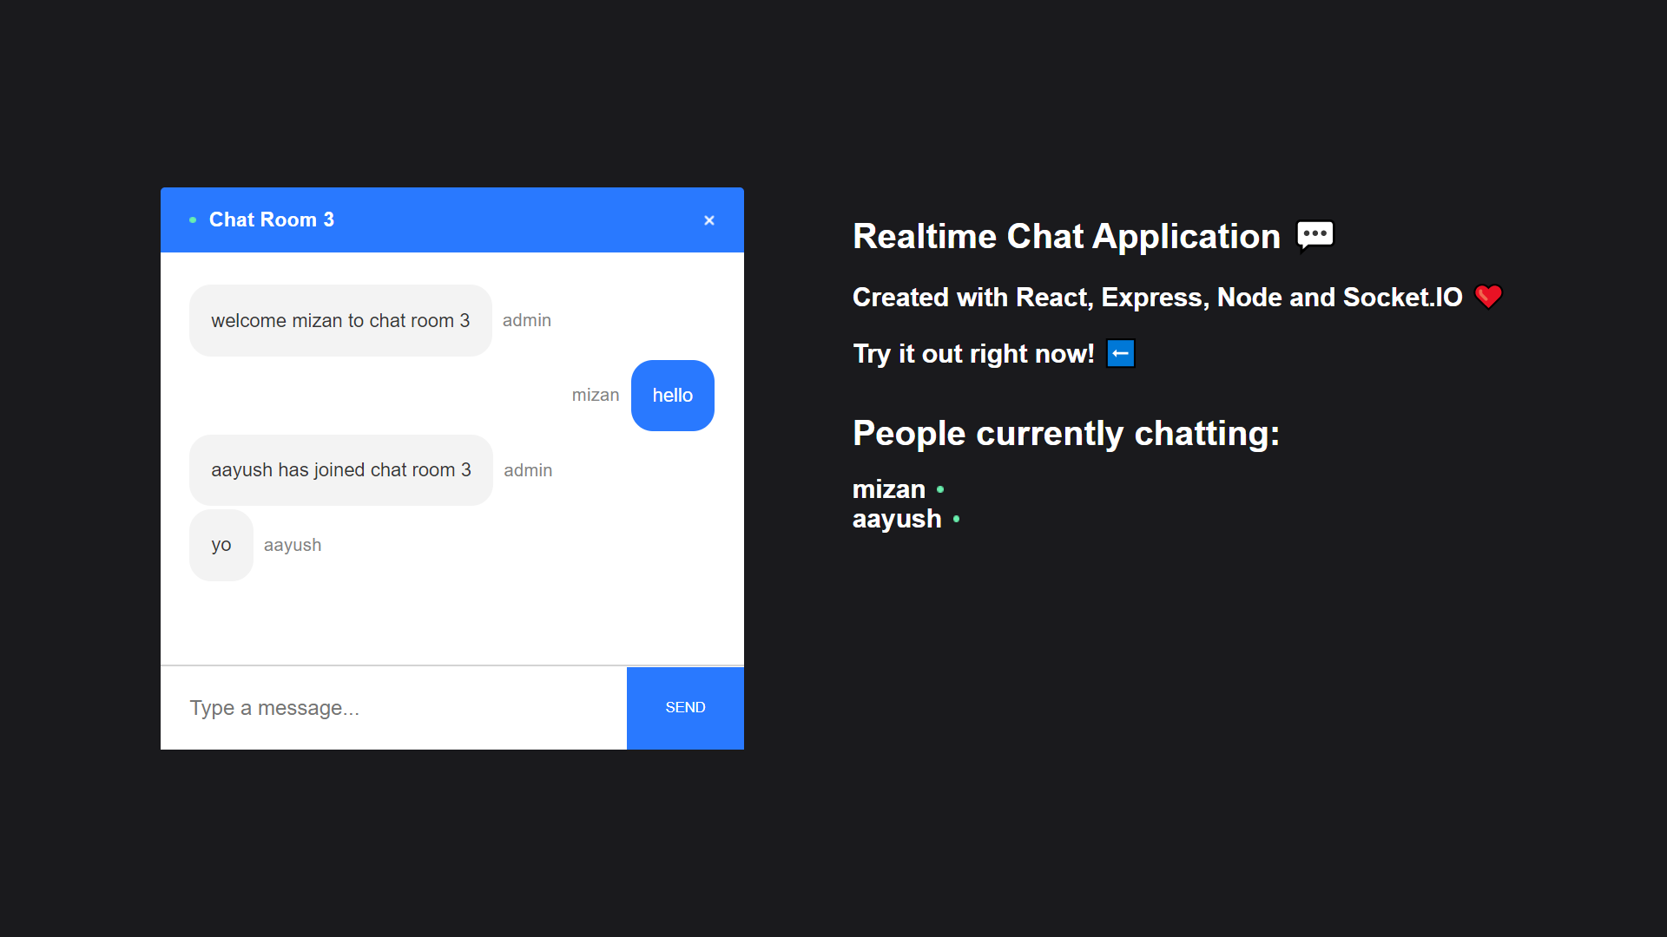Click the 'aayush' sender label beside yo
1667x937 pixels.
(x=292, y=545)
